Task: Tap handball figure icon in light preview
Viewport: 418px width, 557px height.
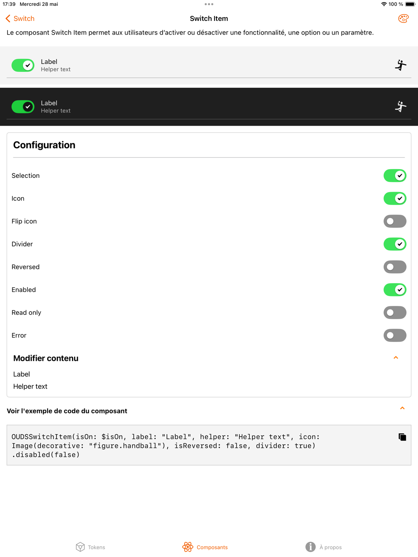Action: [x=400, y=65]
